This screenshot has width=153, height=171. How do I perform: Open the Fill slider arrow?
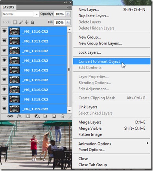[x=68, y=22]
